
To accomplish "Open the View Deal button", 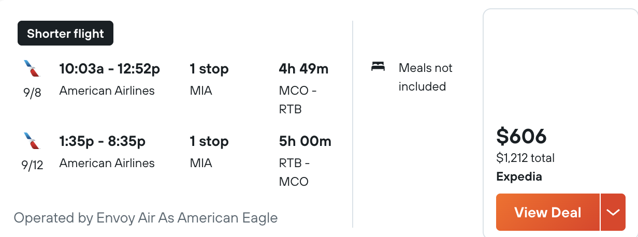I will click(548, 212).
